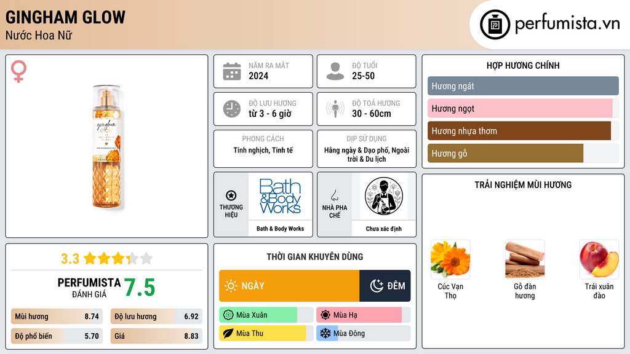The width and height of the screenshot is (630, 354).
Task: Click the pink Mùa Hạ season bar
Action: point(364,315)
